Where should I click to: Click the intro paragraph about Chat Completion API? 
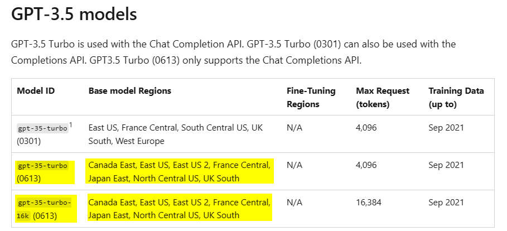234,52
